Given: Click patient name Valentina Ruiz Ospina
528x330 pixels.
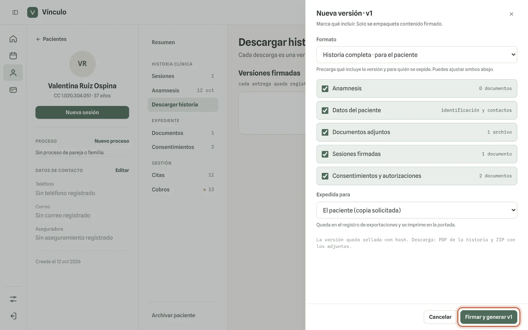Looking at the screenshot, I should [82, 86].
